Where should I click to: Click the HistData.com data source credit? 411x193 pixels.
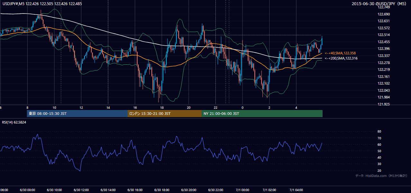click(381, 176)
